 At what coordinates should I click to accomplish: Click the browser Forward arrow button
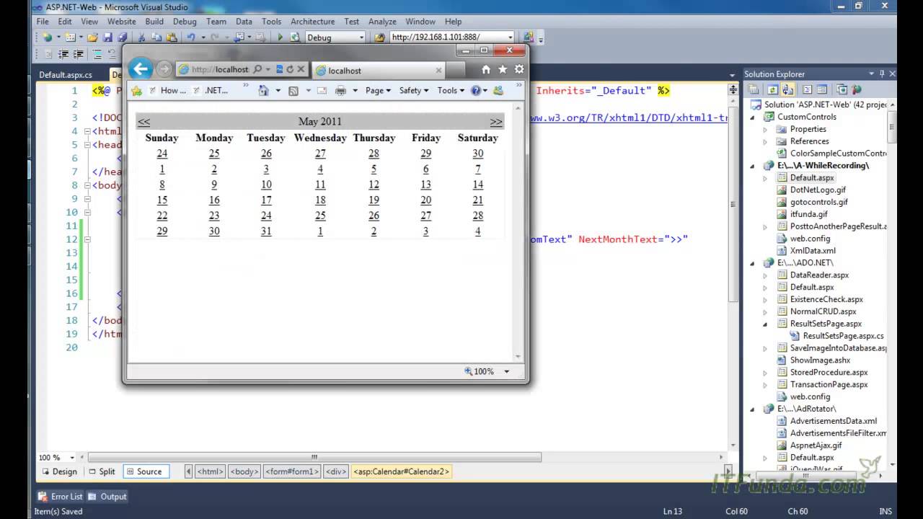tap(164, 69)
